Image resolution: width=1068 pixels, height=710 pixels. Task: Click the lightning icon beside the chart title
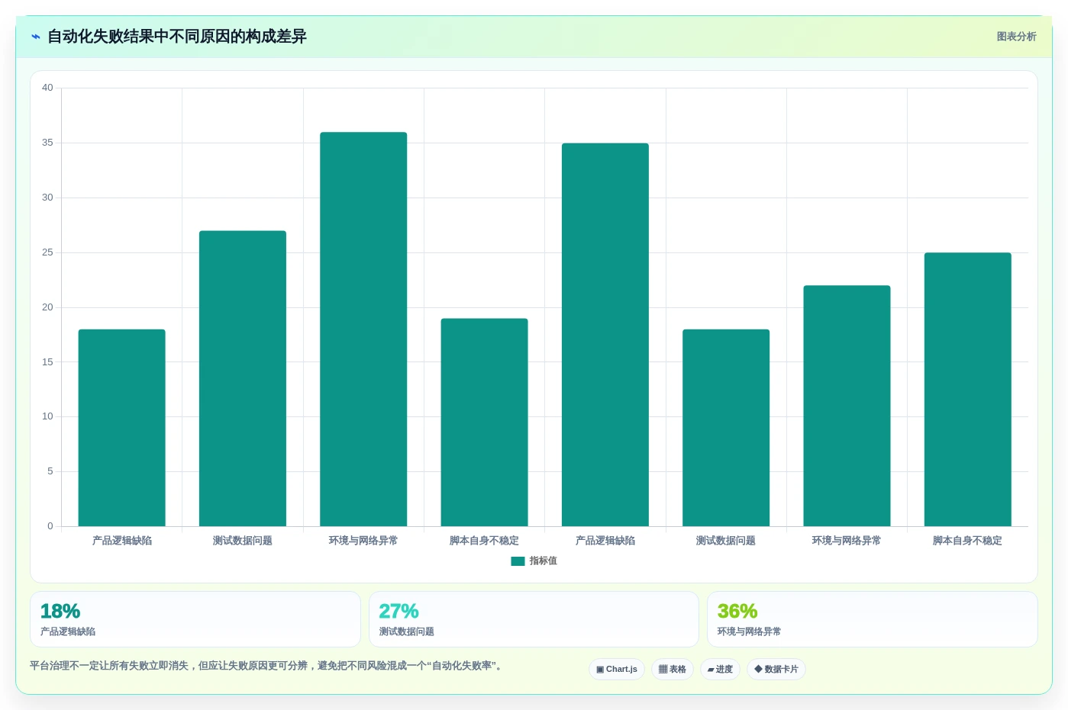coord(36,37)
